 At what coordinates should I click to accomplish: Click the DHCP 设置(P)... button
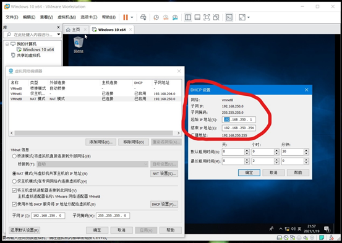coord(164,204)
